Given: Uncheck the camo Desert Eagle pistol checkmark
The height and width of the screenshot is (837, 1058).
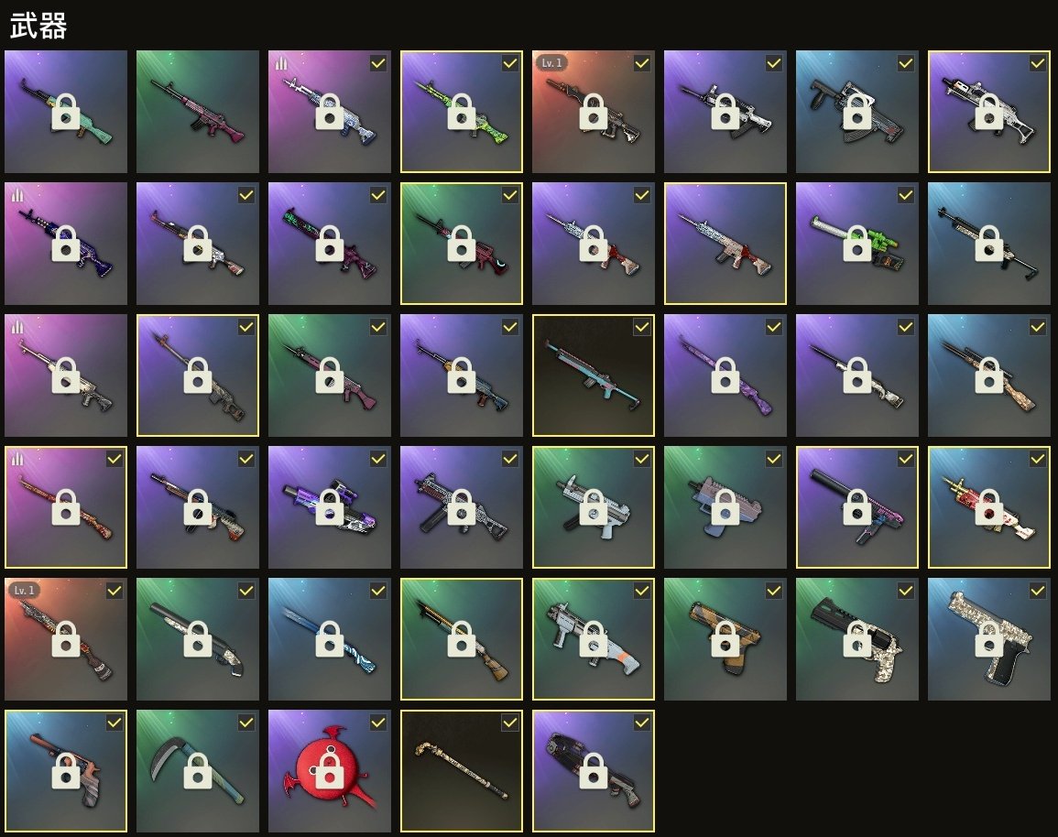Looking at the screenshot, I should (x=1038, y=591).
